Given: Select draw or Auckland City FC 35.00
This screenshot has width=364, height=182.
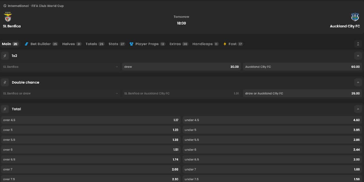Looking at the screenshot, I should pyautogui.click(x=302, y=93).
